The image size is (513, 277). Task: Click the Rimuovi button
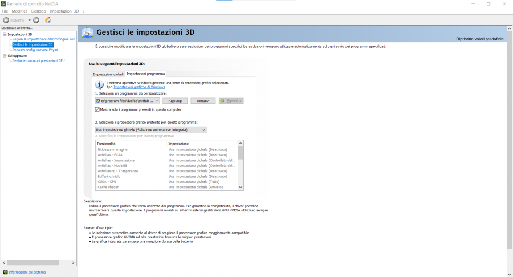click(x=203, y=101)
